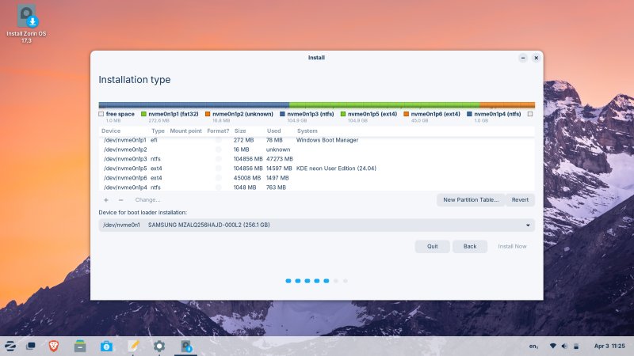Click the Size column header

tap(240, 131)
